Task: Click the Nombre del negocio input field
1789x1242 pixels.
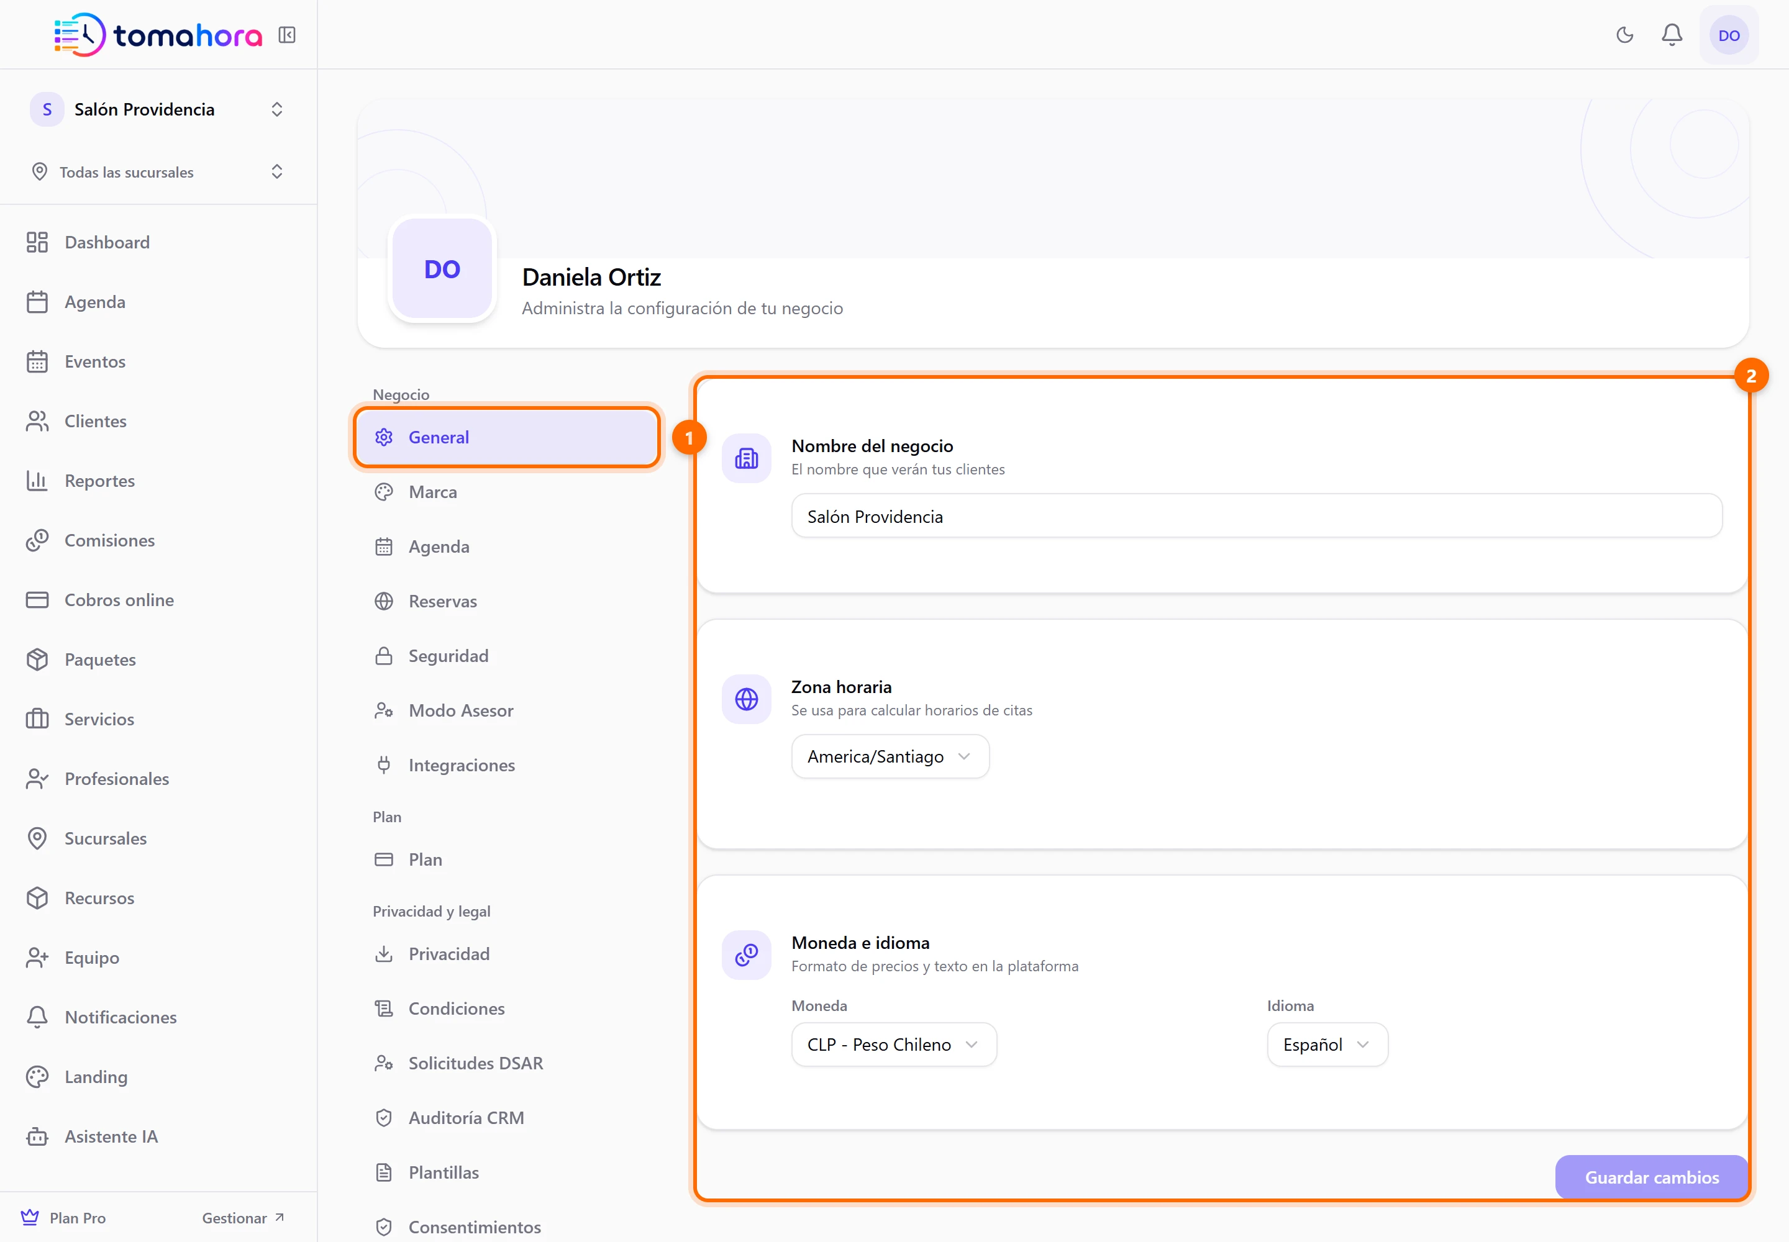Action: coord(1257,516)
